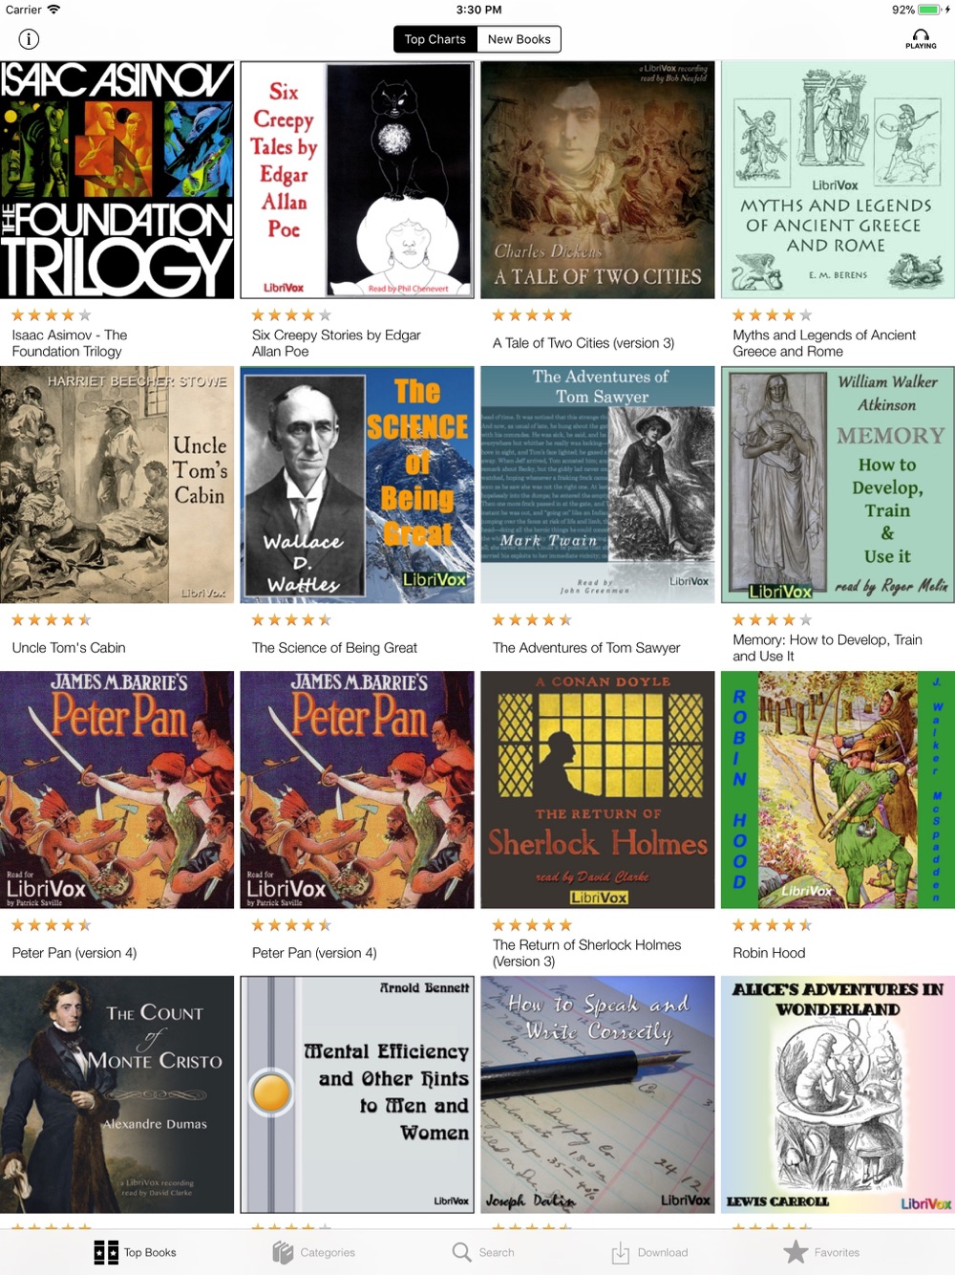
Task: Open Alice's Adventures in Wonderland cover
Action: pyautogui.click(x=838, y=1094)
